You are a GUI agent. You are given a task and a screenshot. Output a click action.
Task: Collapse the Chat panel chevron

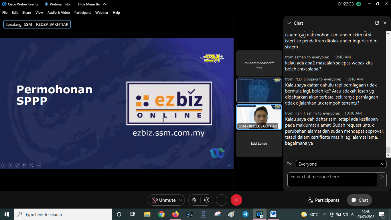coord(289,23)
